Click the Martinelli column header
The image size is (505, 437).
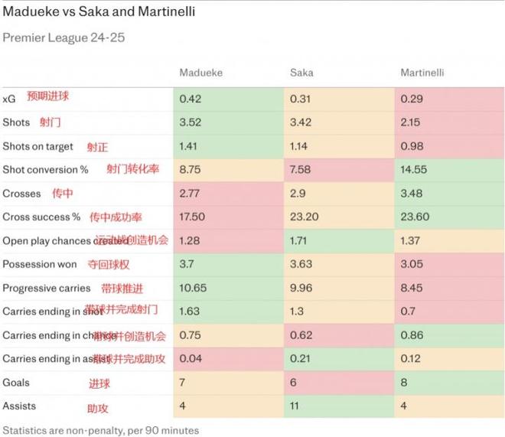click(x=422, y=73)
